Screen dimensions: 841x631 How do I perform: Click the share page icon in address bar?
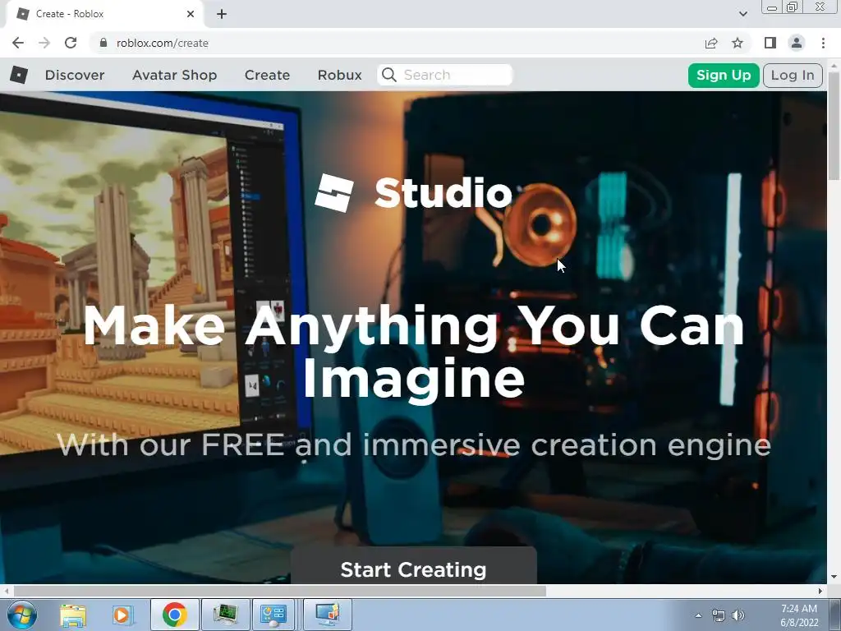pos(711,43)
